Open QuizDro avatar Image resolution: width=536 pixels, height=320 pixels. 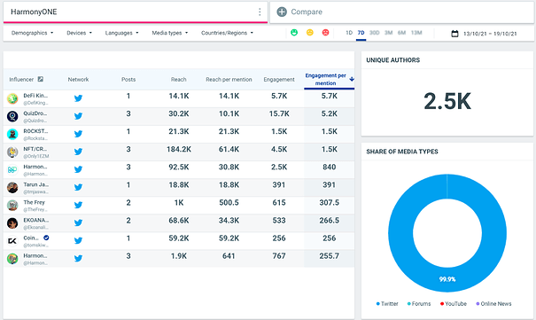[x=12, y=116]
